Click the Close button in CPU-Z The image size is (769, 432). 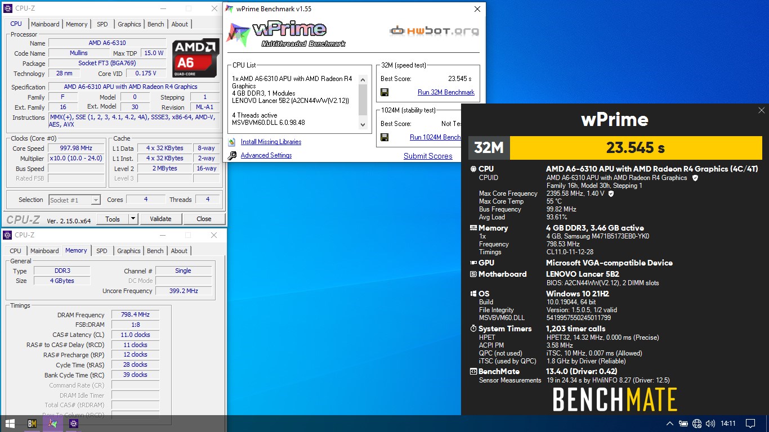[x=204, y=219]
